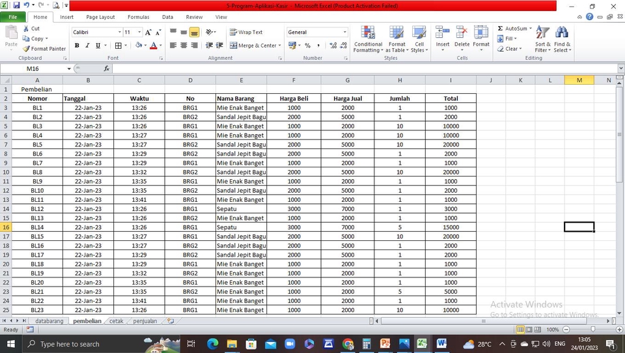Toggle Bold formatting

pos(77,46)
